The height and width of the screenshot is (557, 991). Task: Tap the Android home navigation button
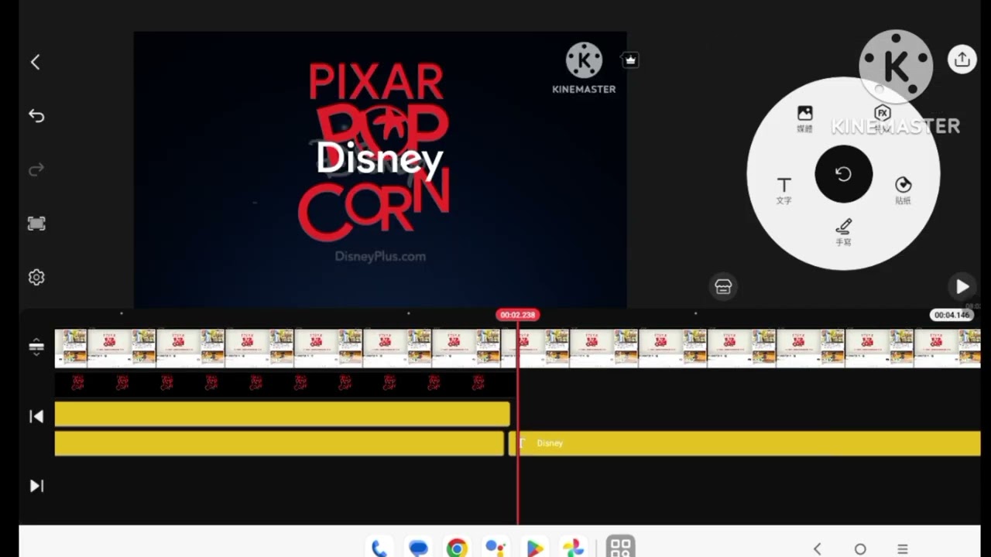(860, 548)
